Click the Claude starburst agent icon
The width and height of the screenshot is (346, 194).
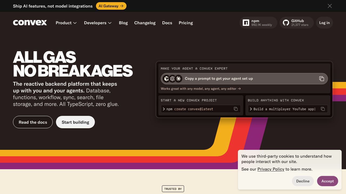[x=178, y=79]
